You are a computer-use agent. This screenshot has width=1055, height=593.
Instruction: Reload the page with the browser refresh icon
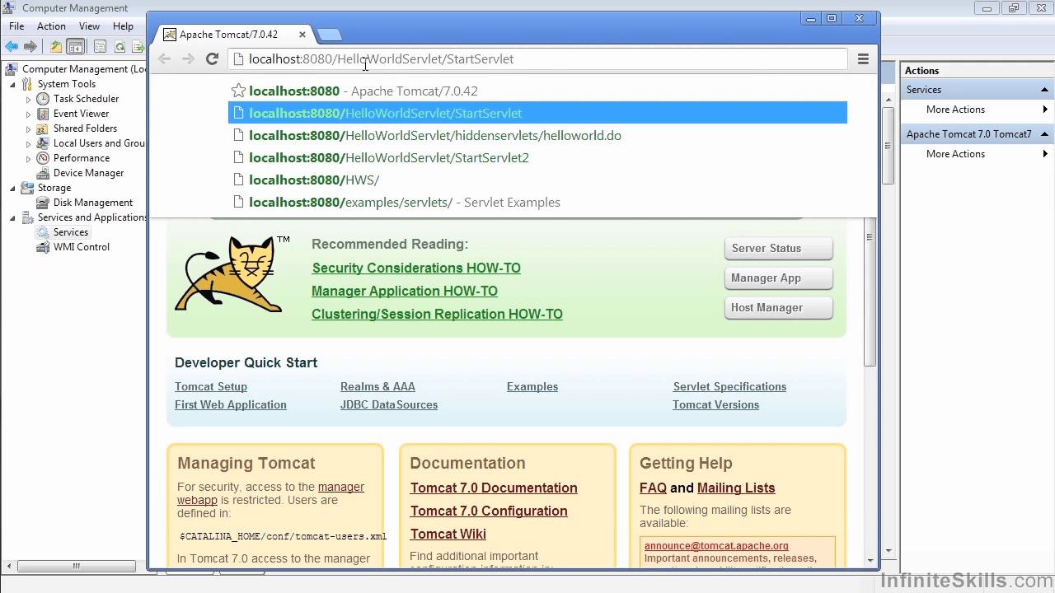pos(212,58)
